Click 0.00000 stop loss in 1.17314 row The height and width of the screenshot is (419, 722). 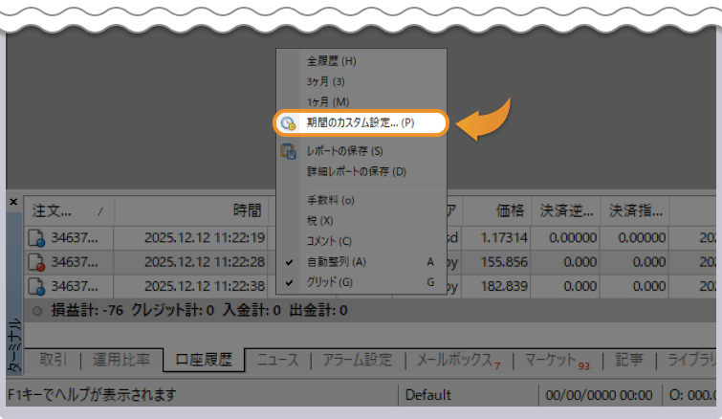point(573,237)
